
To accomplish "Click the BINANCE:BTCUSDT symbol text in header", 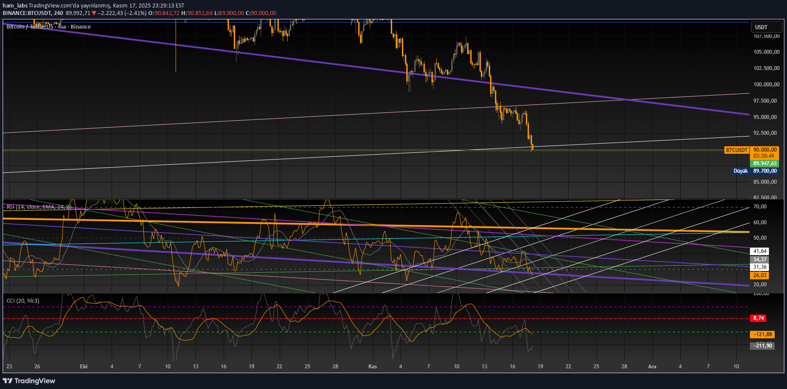I will click(x=27, y=13).
